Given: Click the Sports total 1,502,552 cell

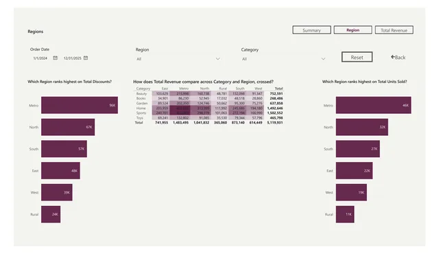Looking at the screenshot, I should tap(274, 113).
